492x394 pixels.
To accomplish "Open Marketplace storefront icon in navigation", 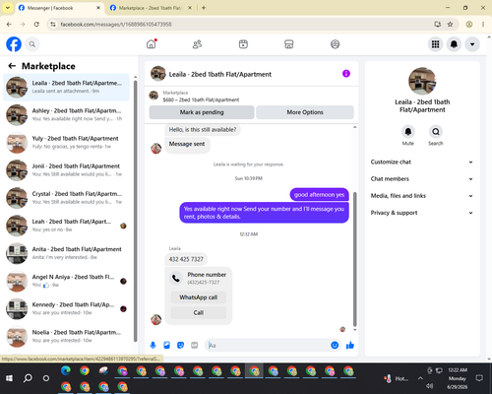I will point(289,44).
